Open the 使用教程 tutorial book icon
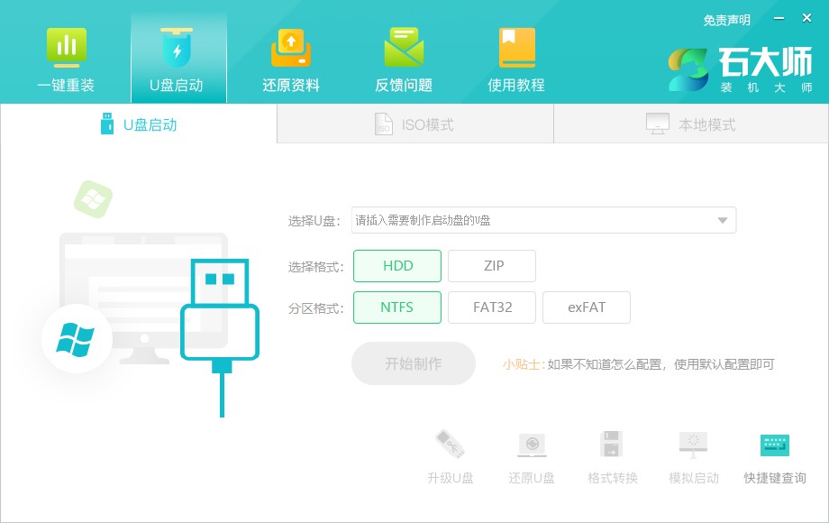Screen dimensions: 829x523 516,48
